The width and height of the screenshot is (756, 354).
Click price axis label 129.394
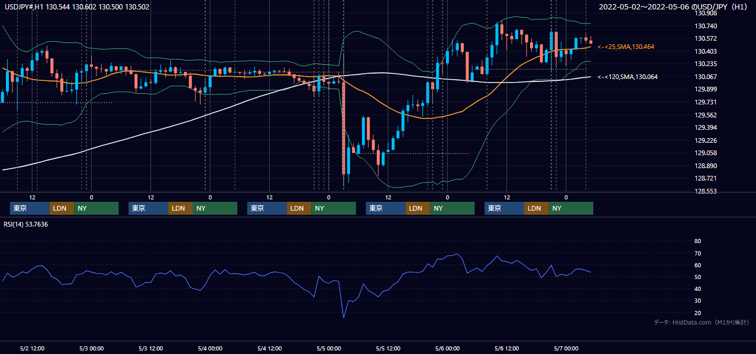[706, 128]
